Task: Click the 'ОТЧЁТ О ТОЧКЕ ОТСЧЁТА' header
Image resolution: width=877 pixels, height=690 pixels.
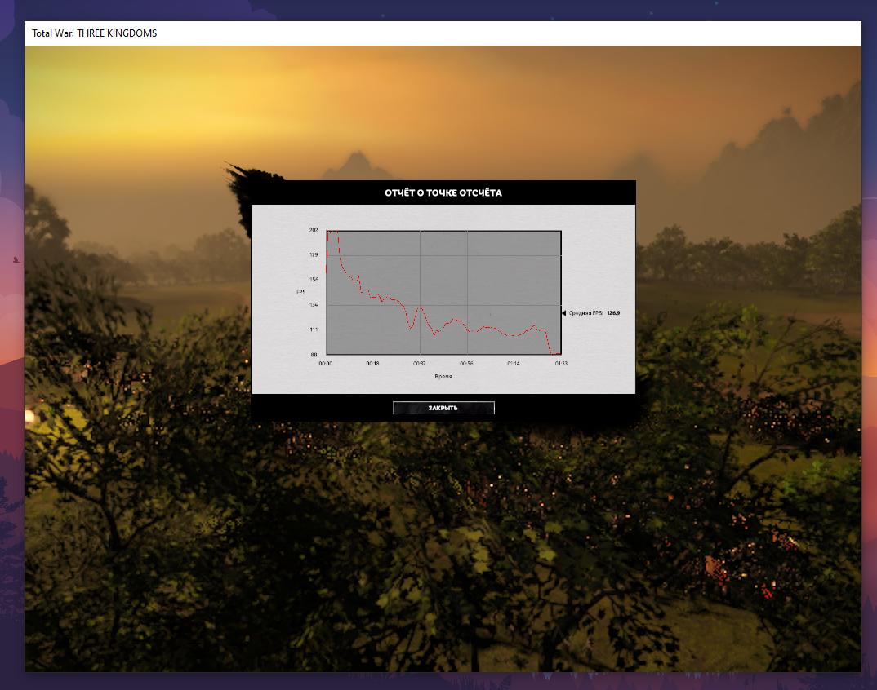Action: coord(443,192)
